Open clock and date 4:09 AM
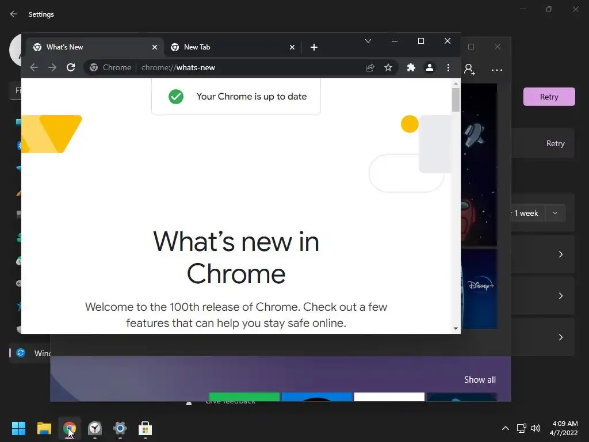This screenshot has width=589, height=442. 564,428
